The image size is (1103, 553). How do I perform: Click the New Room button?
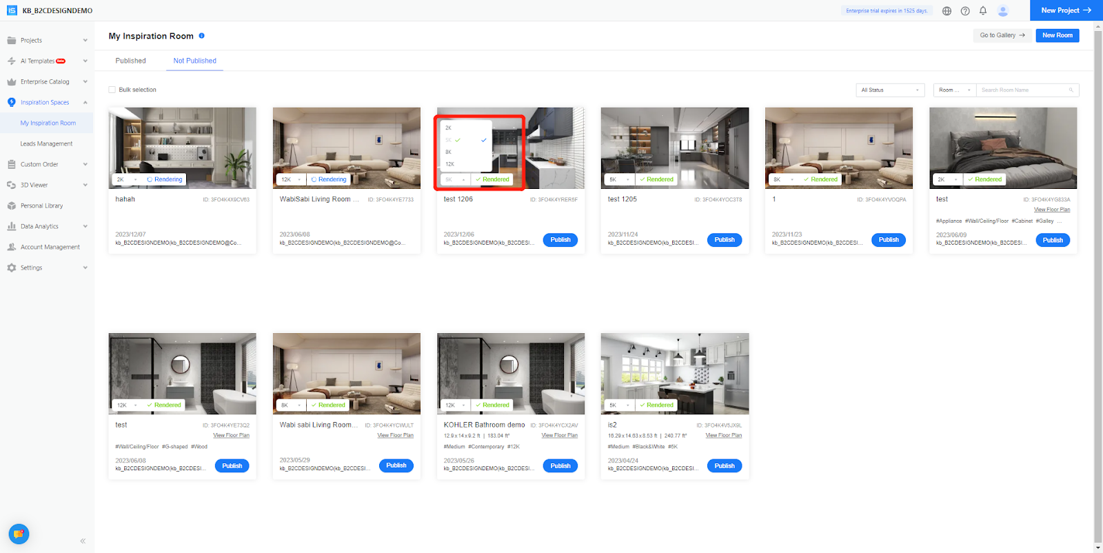pyautogui.click(x=1057, y=35)
